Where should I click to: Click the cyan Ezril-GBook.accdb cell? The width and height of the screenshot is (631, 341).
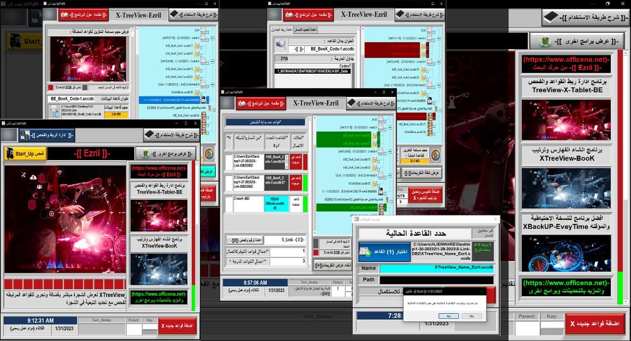276,204
